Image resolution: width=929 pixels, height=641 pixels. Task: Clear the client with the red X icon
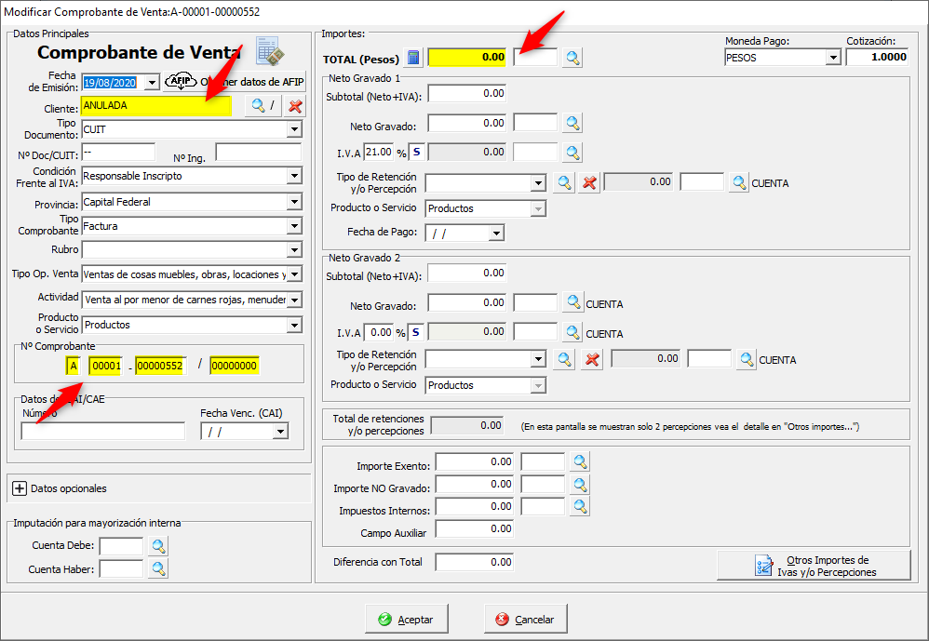295,106
